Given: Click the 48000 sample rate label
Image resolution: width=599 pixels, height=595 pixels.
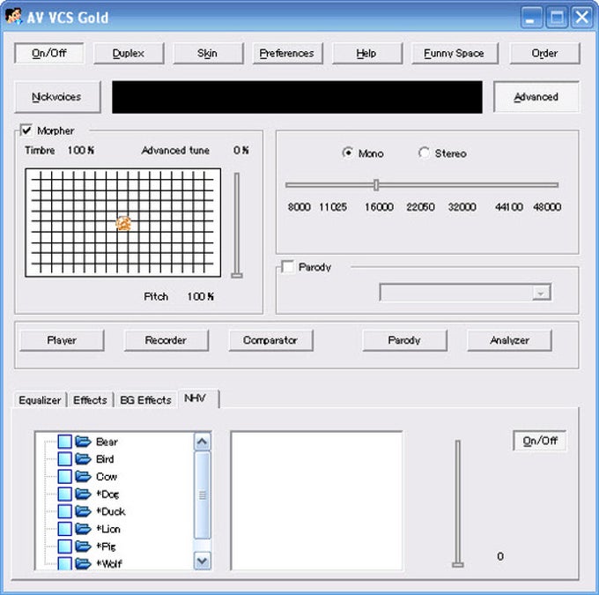Looking at the screenshot, I should (x=547, y=207).
